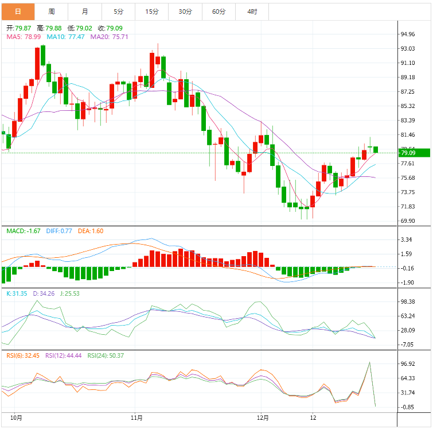Image resolution: width=433 pixels, height=433 pixels.
Task: Click the 98.38 KDJ axis label
Action: click(x=408, y=302)
